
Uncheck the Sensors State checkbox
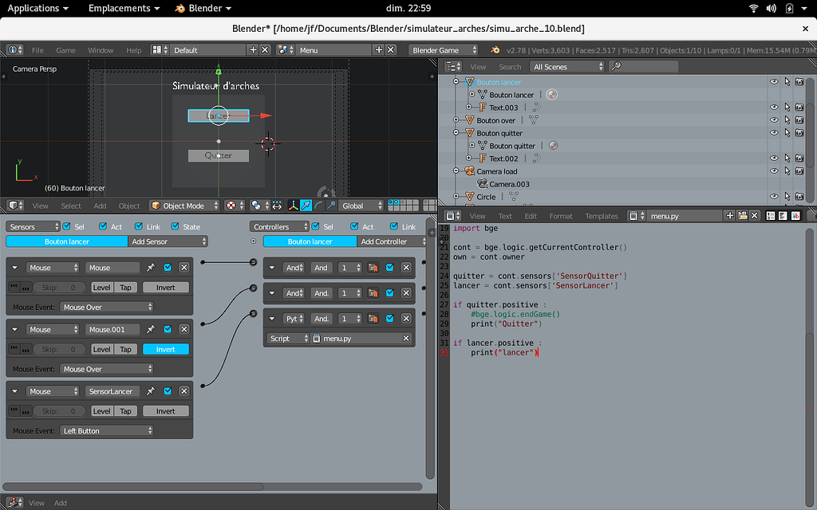pyautogui.click(x=175, y=226)
